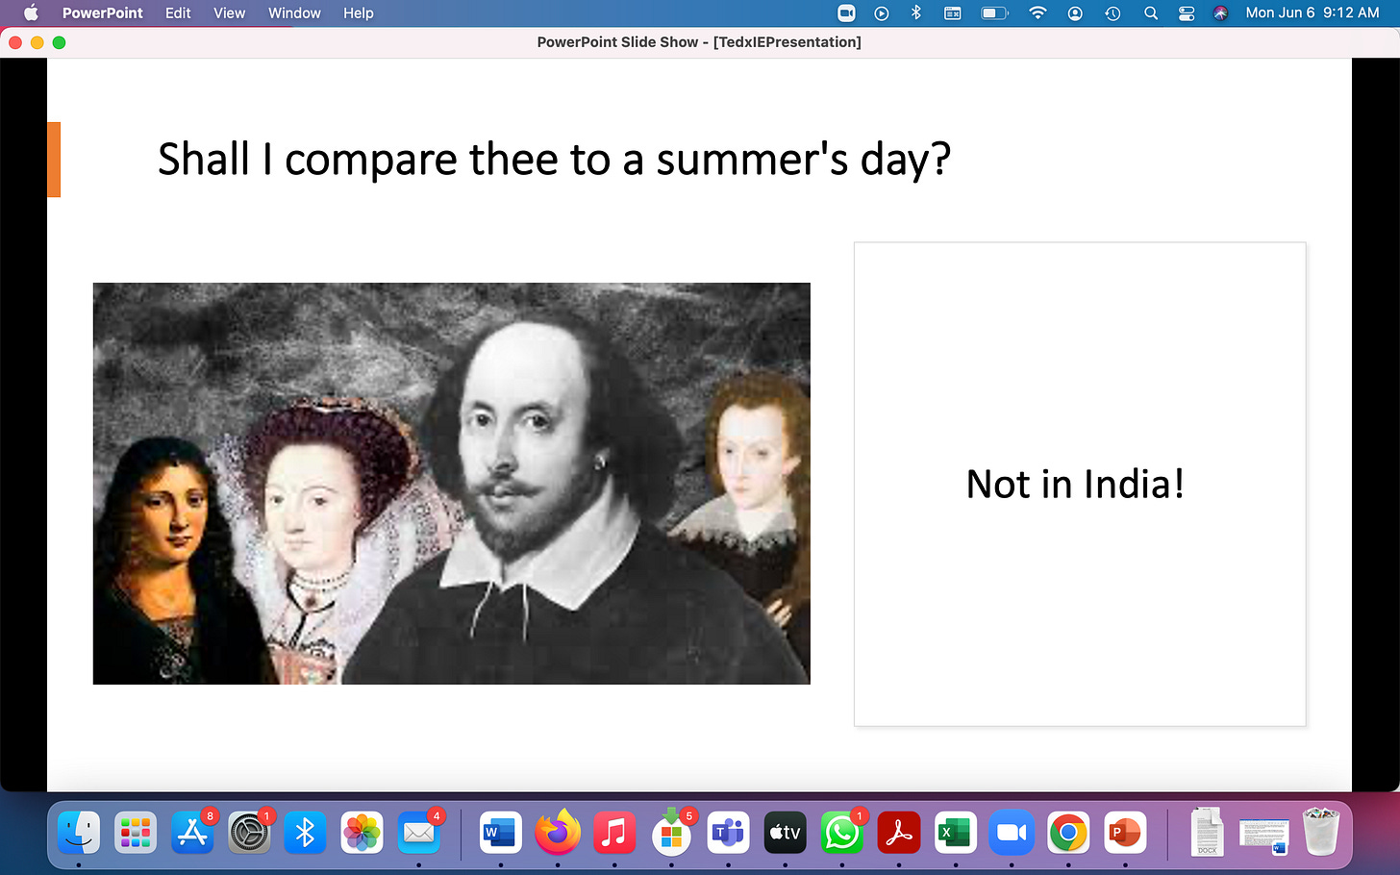Open Finder from the Dock
This screenshot has width=1400, height=875.
[x=79, y=832]
